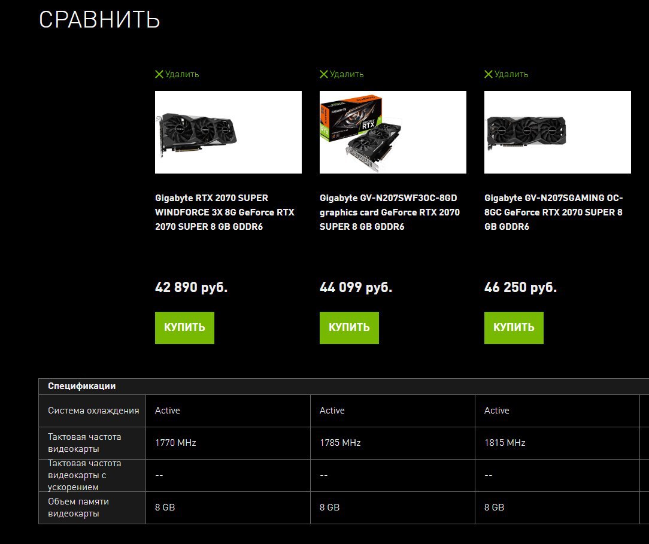649x544 pixels.
Task: Open the boxed GV-N207SWF3OC-8GD product image
Action: coord(393,132)
